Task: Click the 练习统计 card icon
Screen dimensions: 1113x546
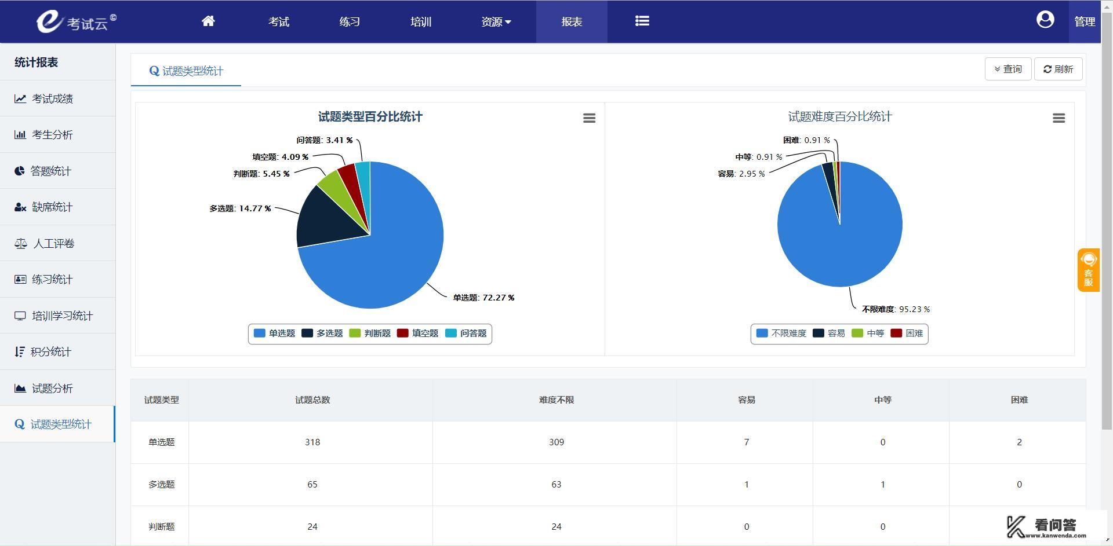Action: pos(20,280)
